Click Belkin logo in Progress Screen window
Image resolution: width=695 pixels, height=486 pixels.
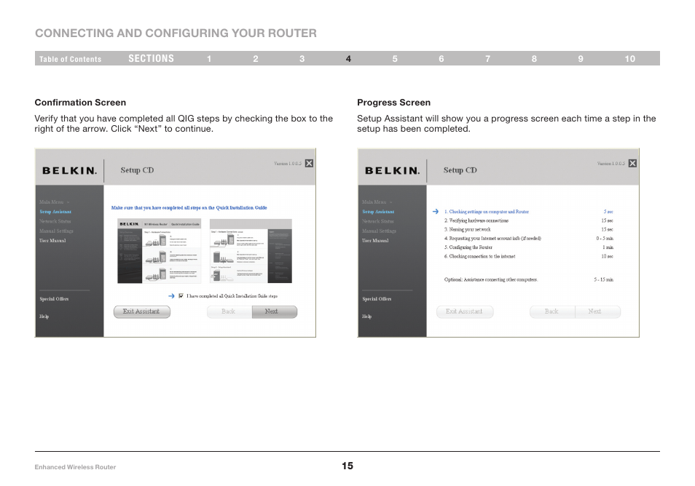click(x=392, y=171)
